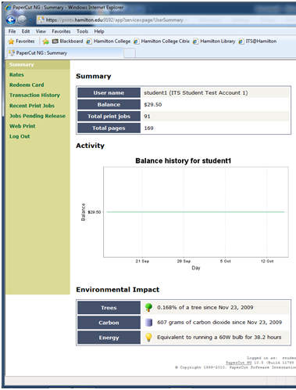Go to Summary in the sidebar
The height and width of the screenshot is (390, 296).
(x=22, y=64)
